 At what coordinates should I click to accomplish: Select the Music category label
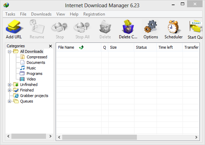pos(31,68)
